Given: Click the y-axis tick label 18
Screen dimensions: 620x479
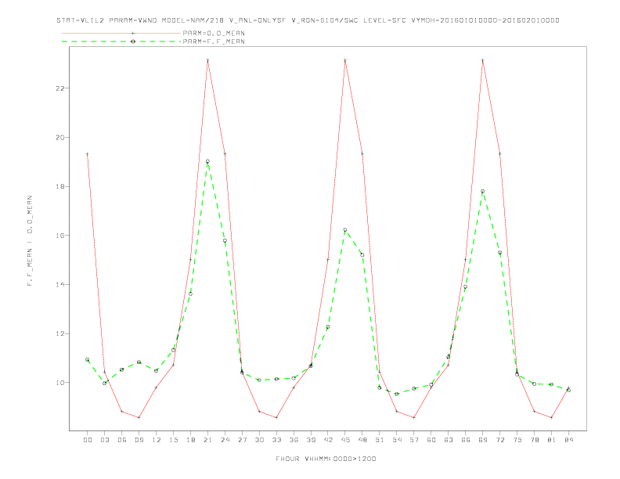Looking at the screenshot, I should coord(60,186).
